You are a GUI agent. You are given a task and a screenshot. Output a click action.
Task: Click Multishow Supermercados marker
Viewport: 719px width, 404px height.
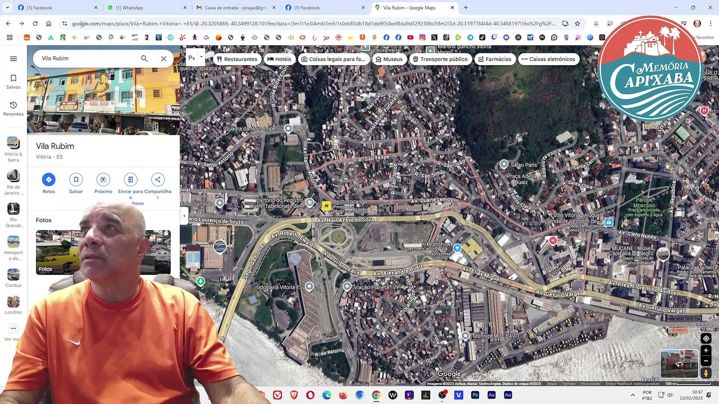point(457,248)
